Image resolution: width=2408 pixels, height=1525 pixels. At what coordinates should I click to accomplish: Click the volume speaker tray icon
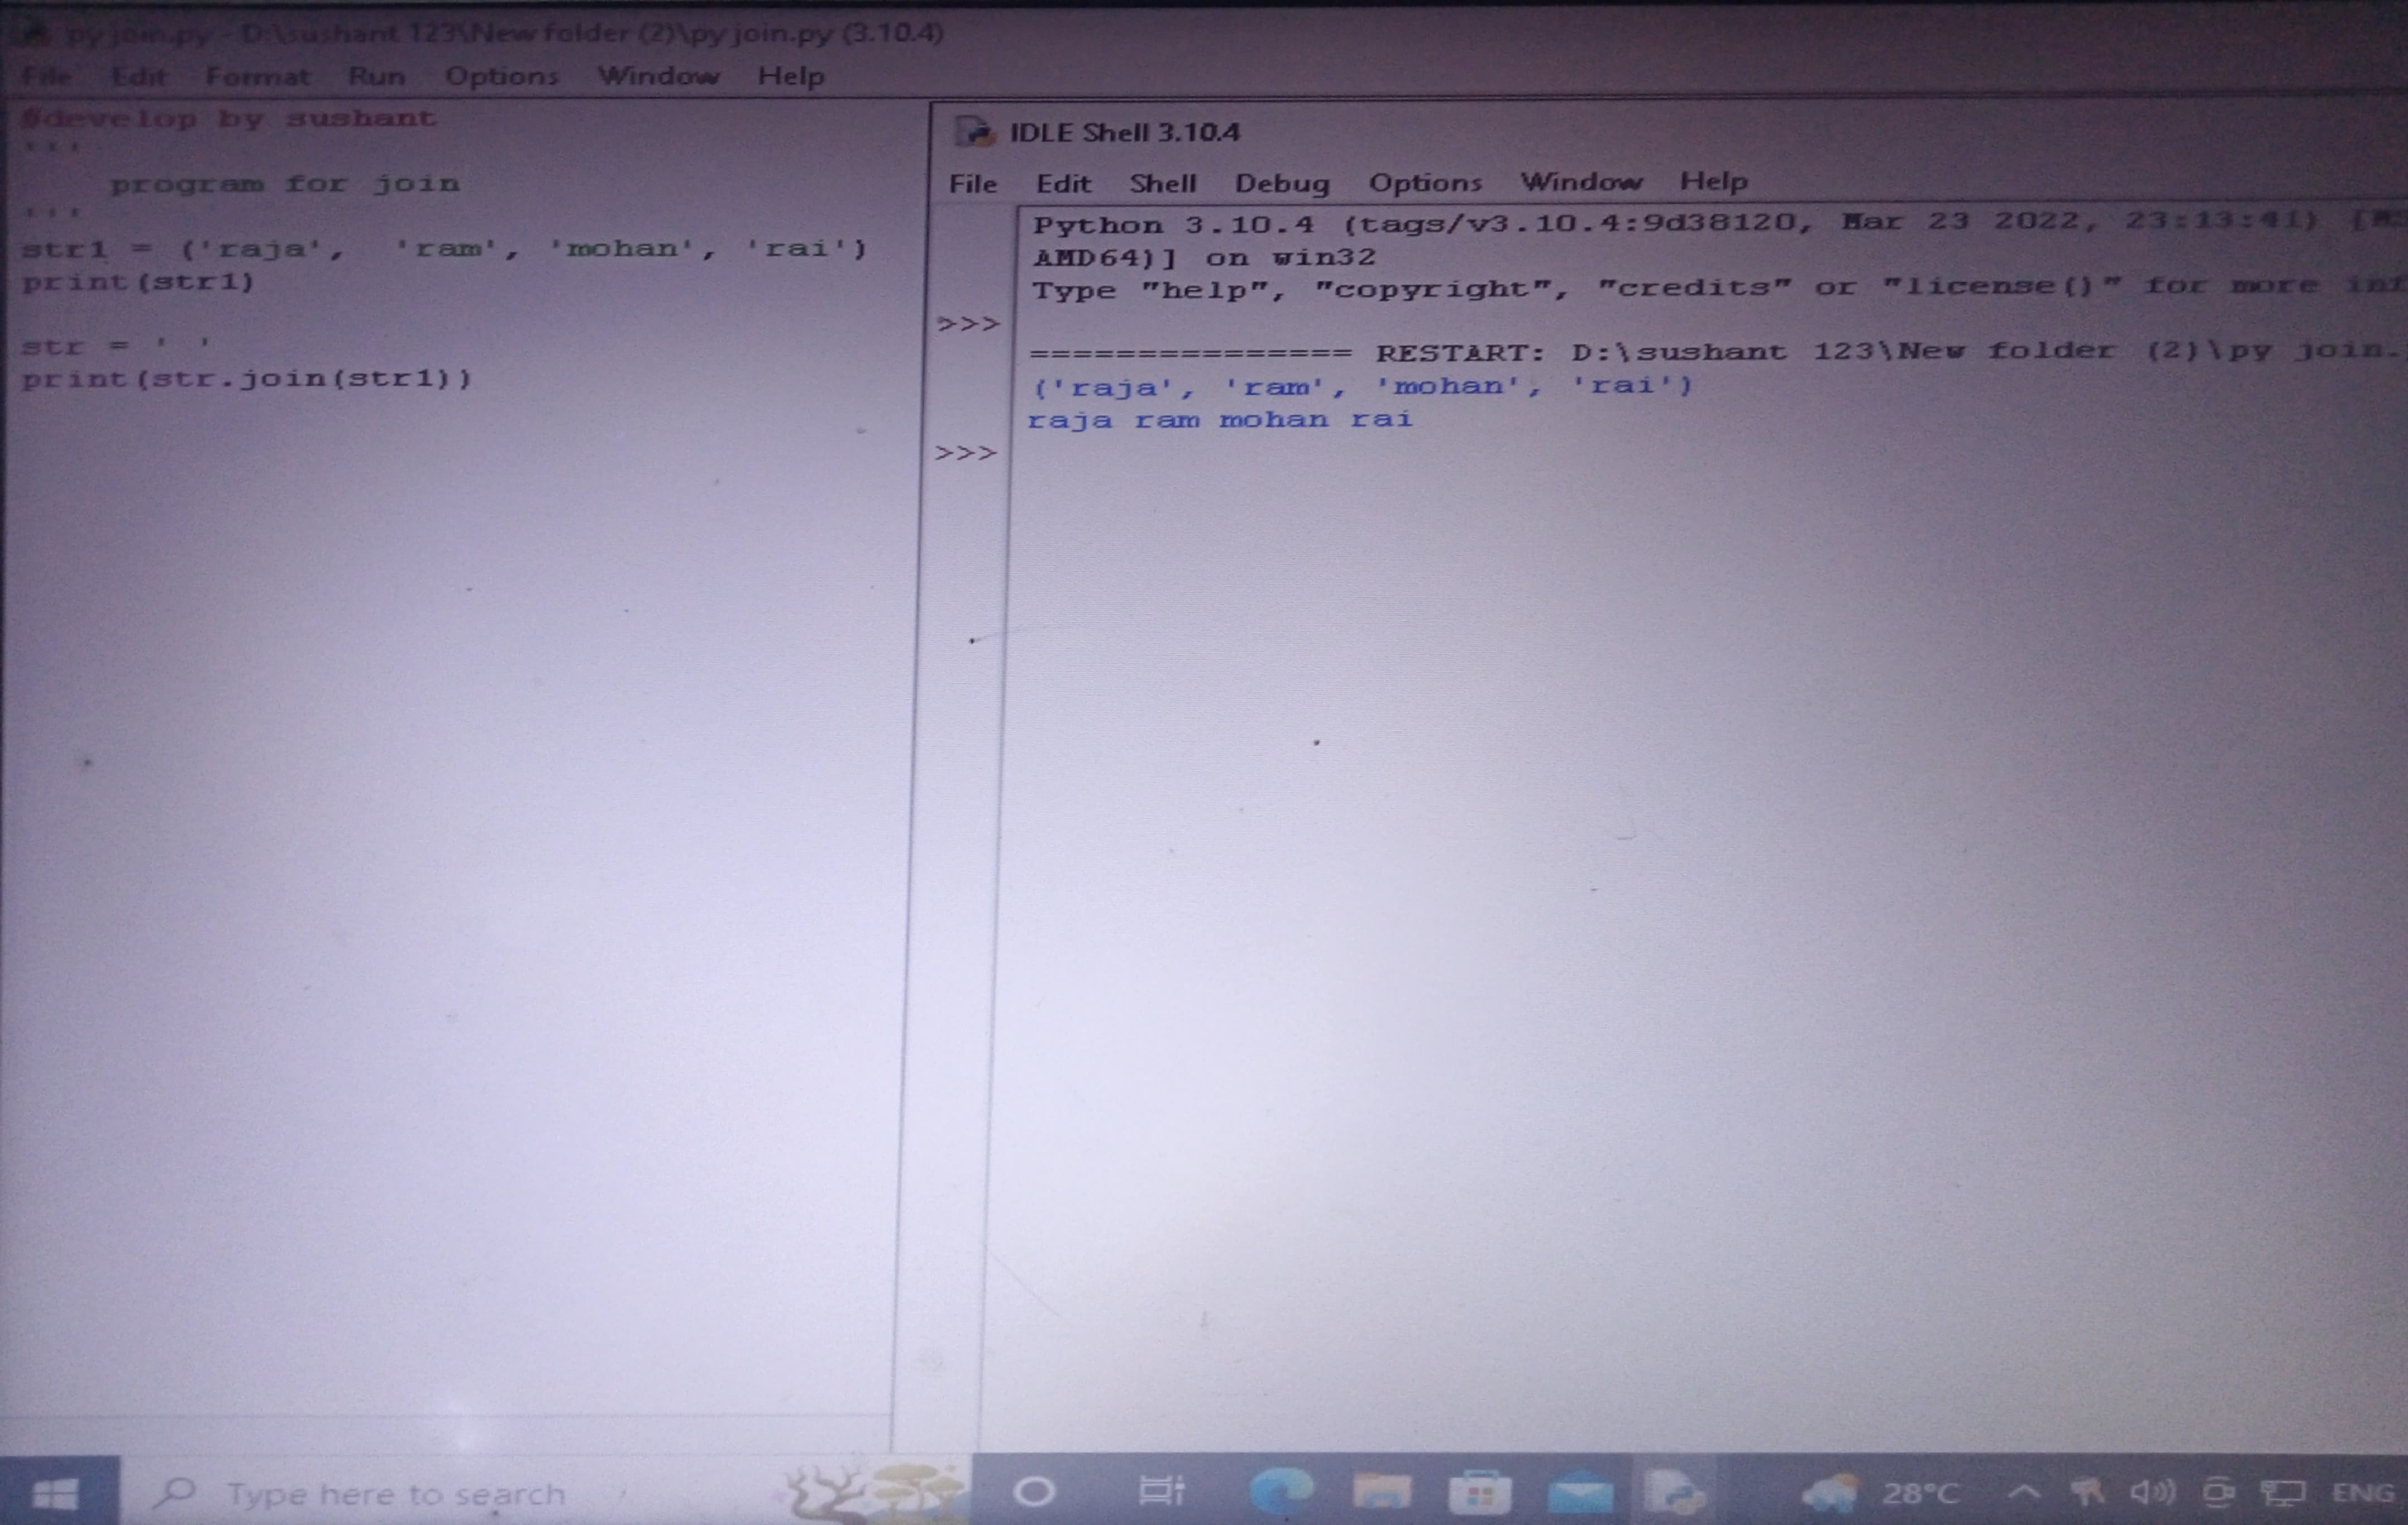[2151, 1493]
